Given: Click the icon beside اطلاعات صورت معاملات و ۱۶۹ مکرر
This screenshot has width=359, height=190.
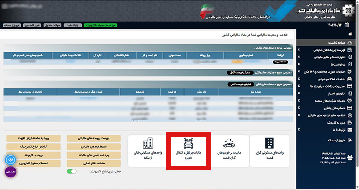Looking at the screenshot, I should tap(350, 71).
